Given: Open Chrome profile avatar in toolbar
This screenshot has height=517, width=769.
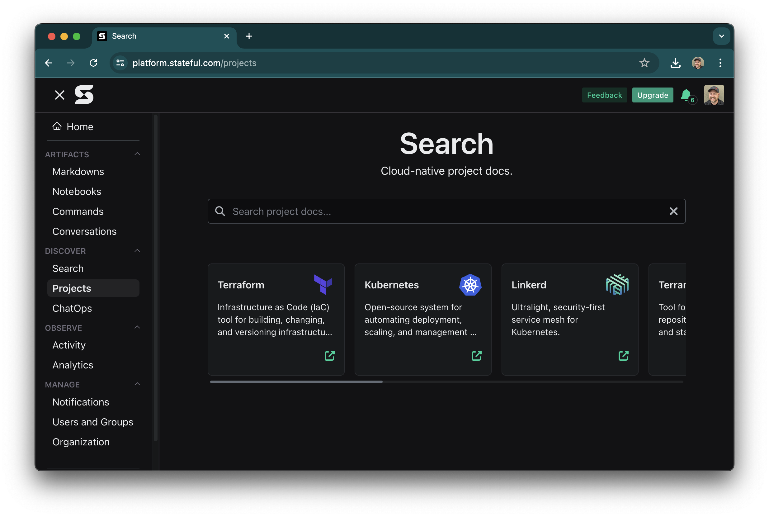Looking at the screenshot, I should tap(698, 63).
